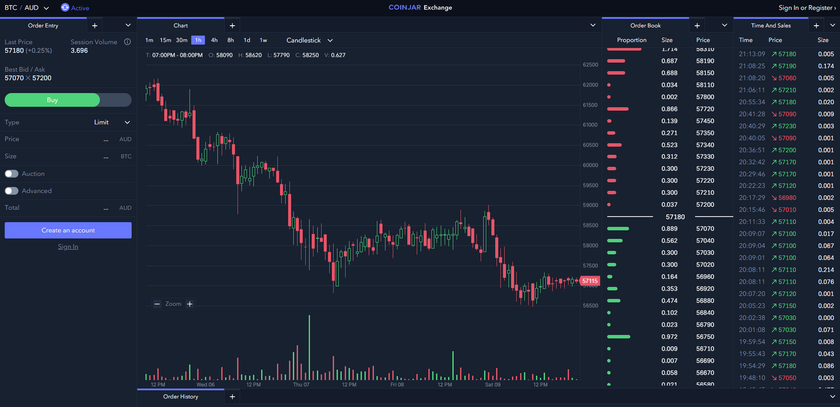Click the Proportion column header
This screenshot has height=407, width=840.
(x=632, y=40)
